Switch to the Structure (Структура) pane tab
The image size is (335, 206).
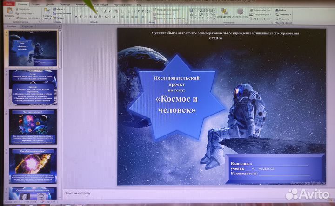(x=28, y=26)
